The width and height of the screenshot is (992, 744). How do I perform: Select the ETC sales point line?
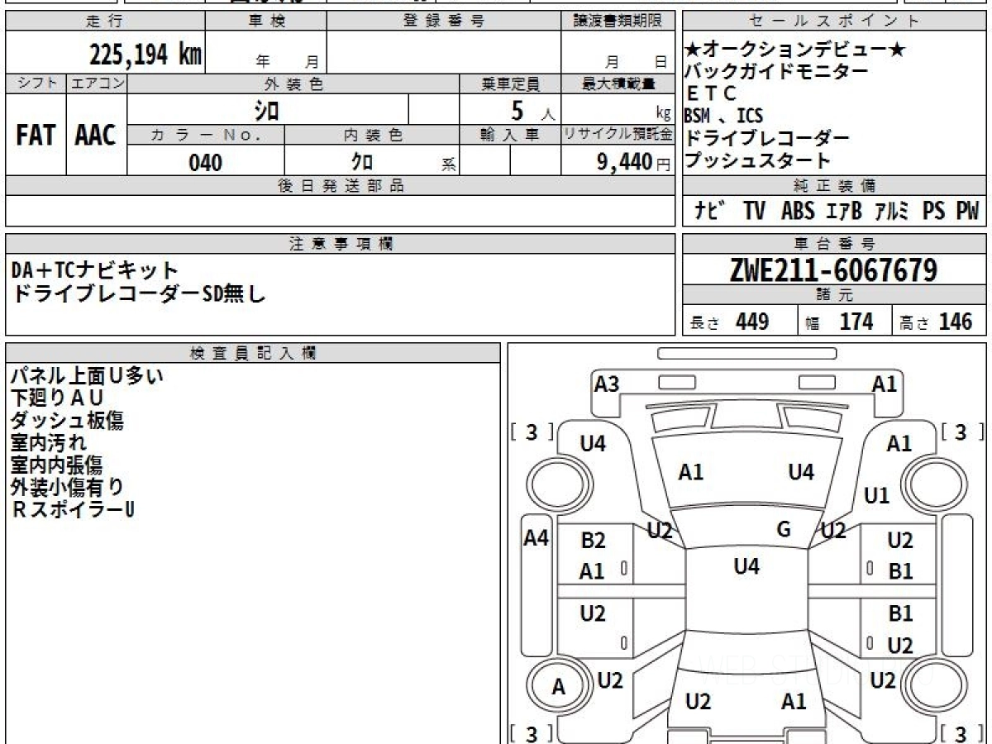711,94
